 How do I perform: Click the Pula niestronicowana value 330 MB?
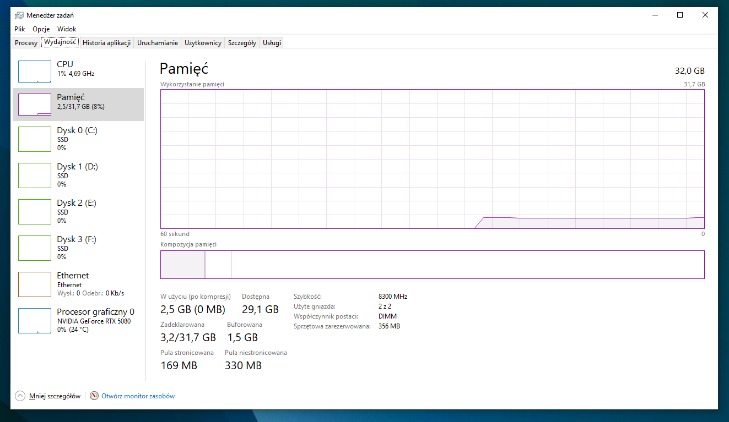click(x=243, y=365)
